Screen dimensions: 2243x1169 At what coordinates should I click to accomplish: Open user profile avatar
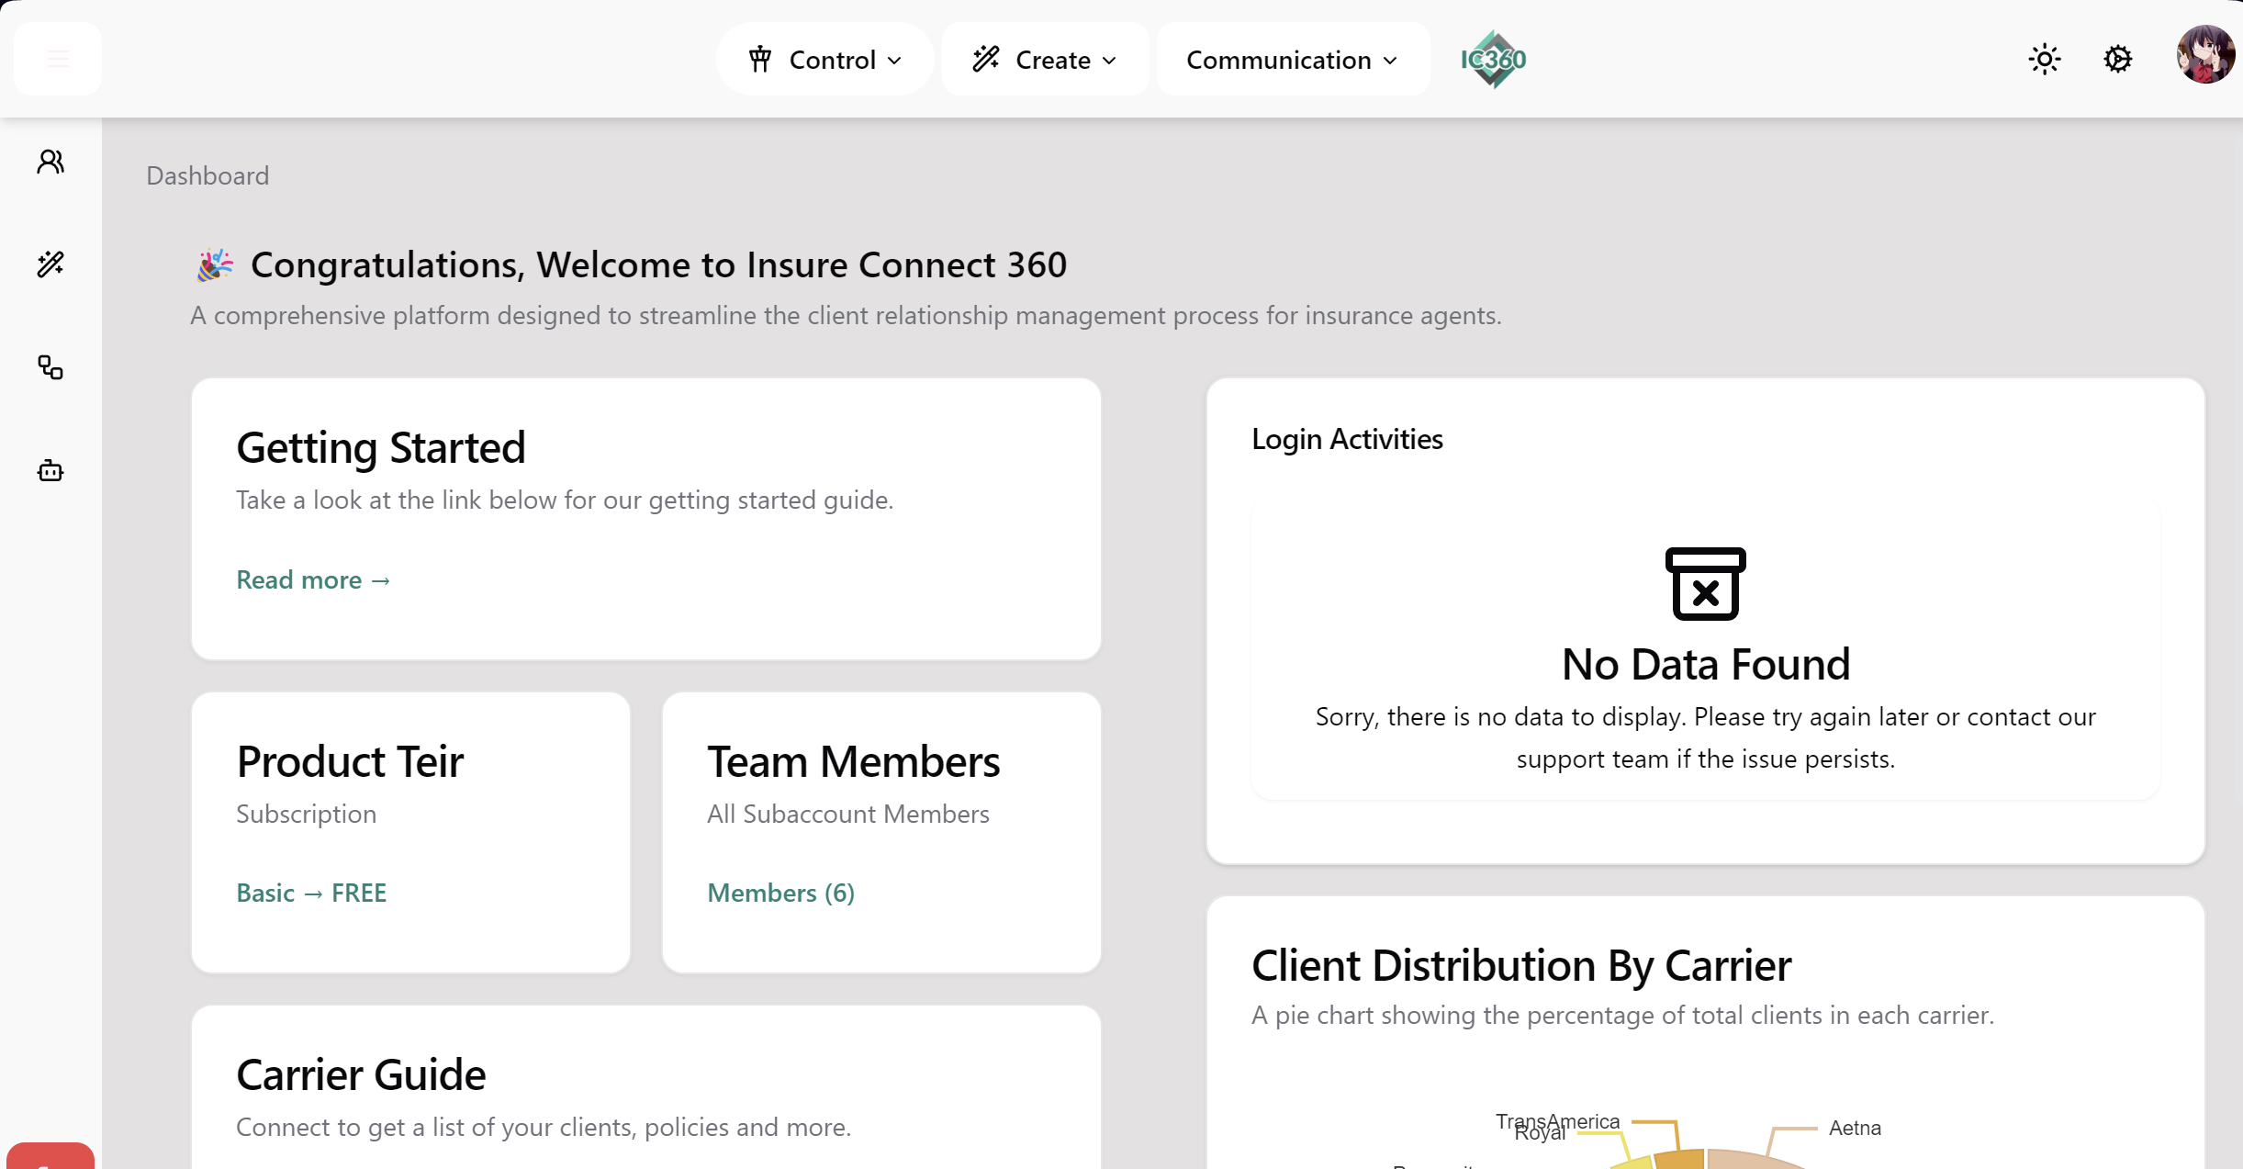point(2205,55)
